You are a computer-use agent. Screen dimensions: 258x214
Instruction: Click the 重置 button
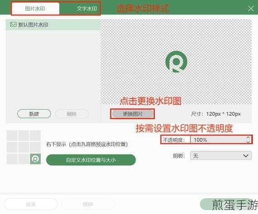coord(31,204)
